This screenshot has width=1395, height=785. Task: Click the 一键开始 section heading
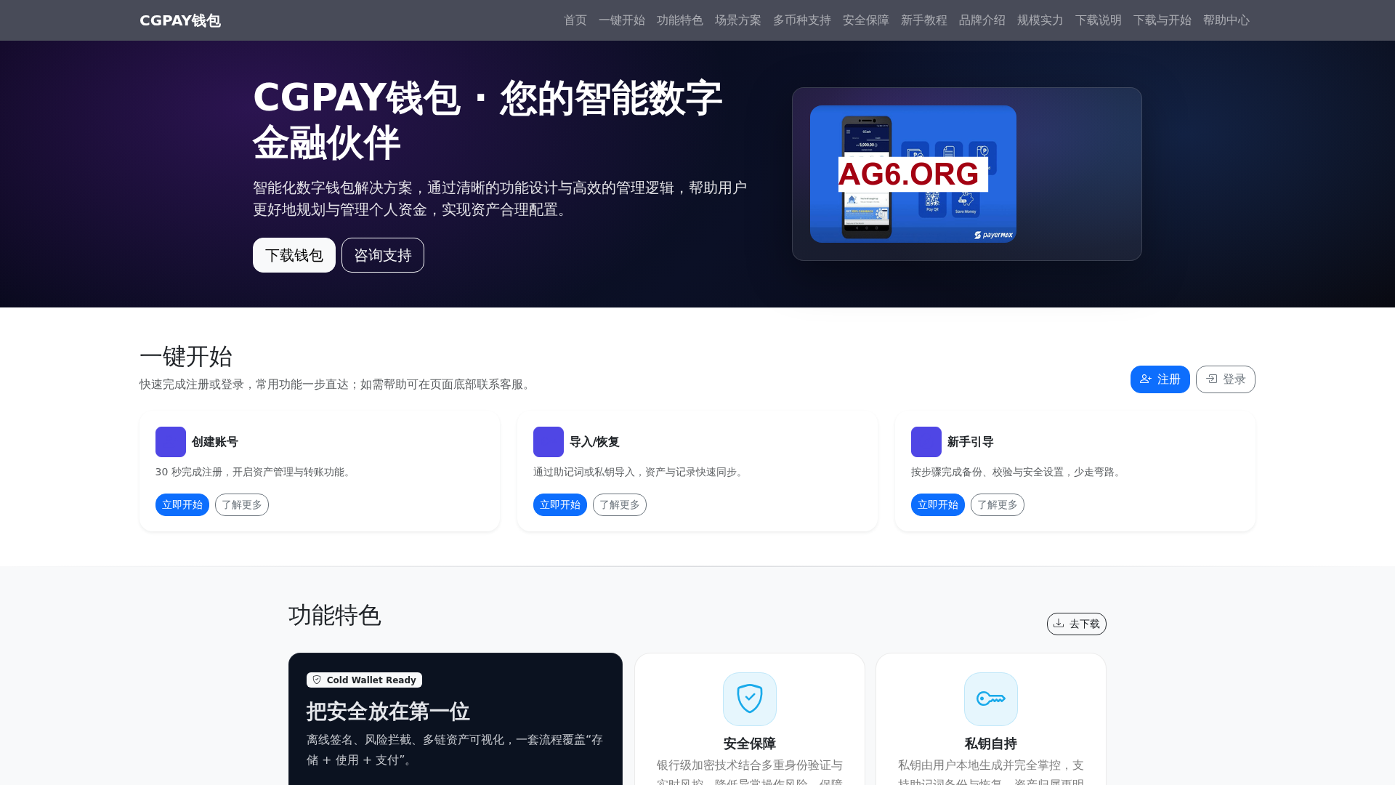coord(186,356)
